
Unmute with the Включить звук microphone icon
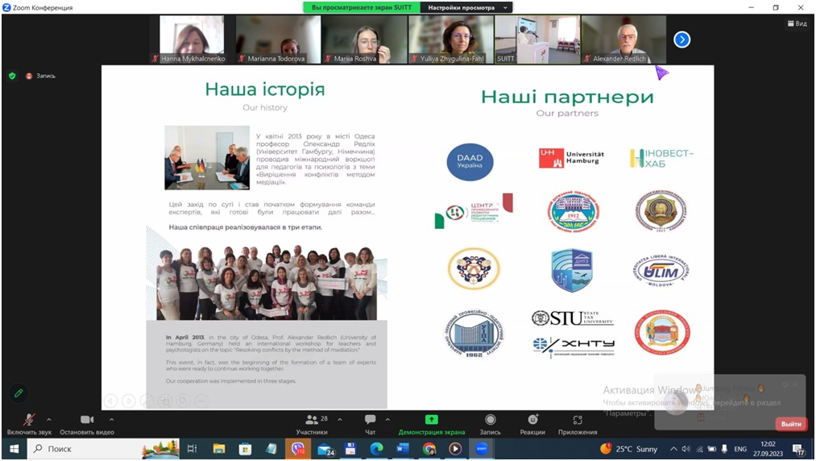pyautogui.click(x=29, y=420)
